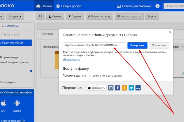
Task: Share link via Twitter icon
Action: [x=131, y=88]
